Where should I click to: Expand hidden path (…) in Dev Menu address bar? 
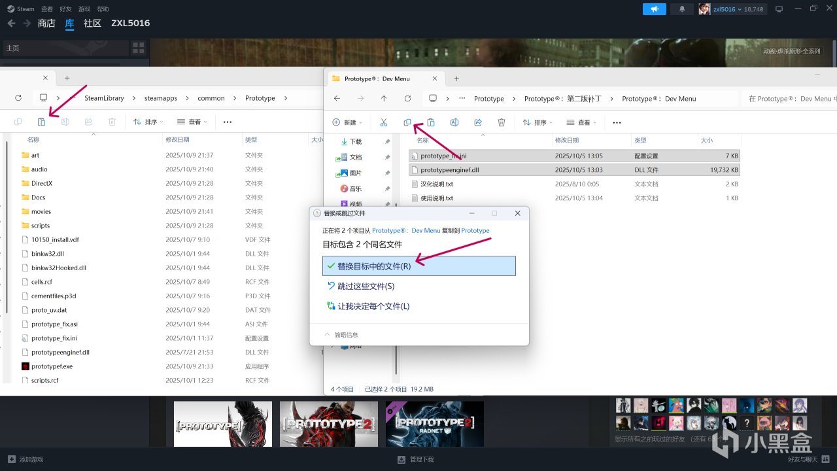pyautogui.click(x=462, y=99)
